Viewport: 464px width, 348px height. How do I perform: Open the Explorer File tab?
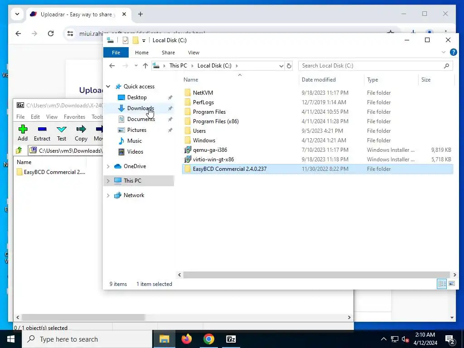coord(116,53)
